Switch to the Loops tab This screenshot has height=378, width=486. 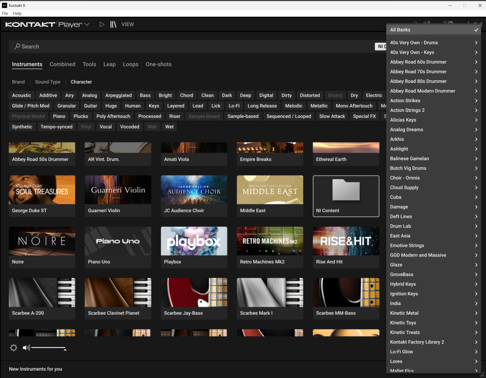[x=130, y=64]
